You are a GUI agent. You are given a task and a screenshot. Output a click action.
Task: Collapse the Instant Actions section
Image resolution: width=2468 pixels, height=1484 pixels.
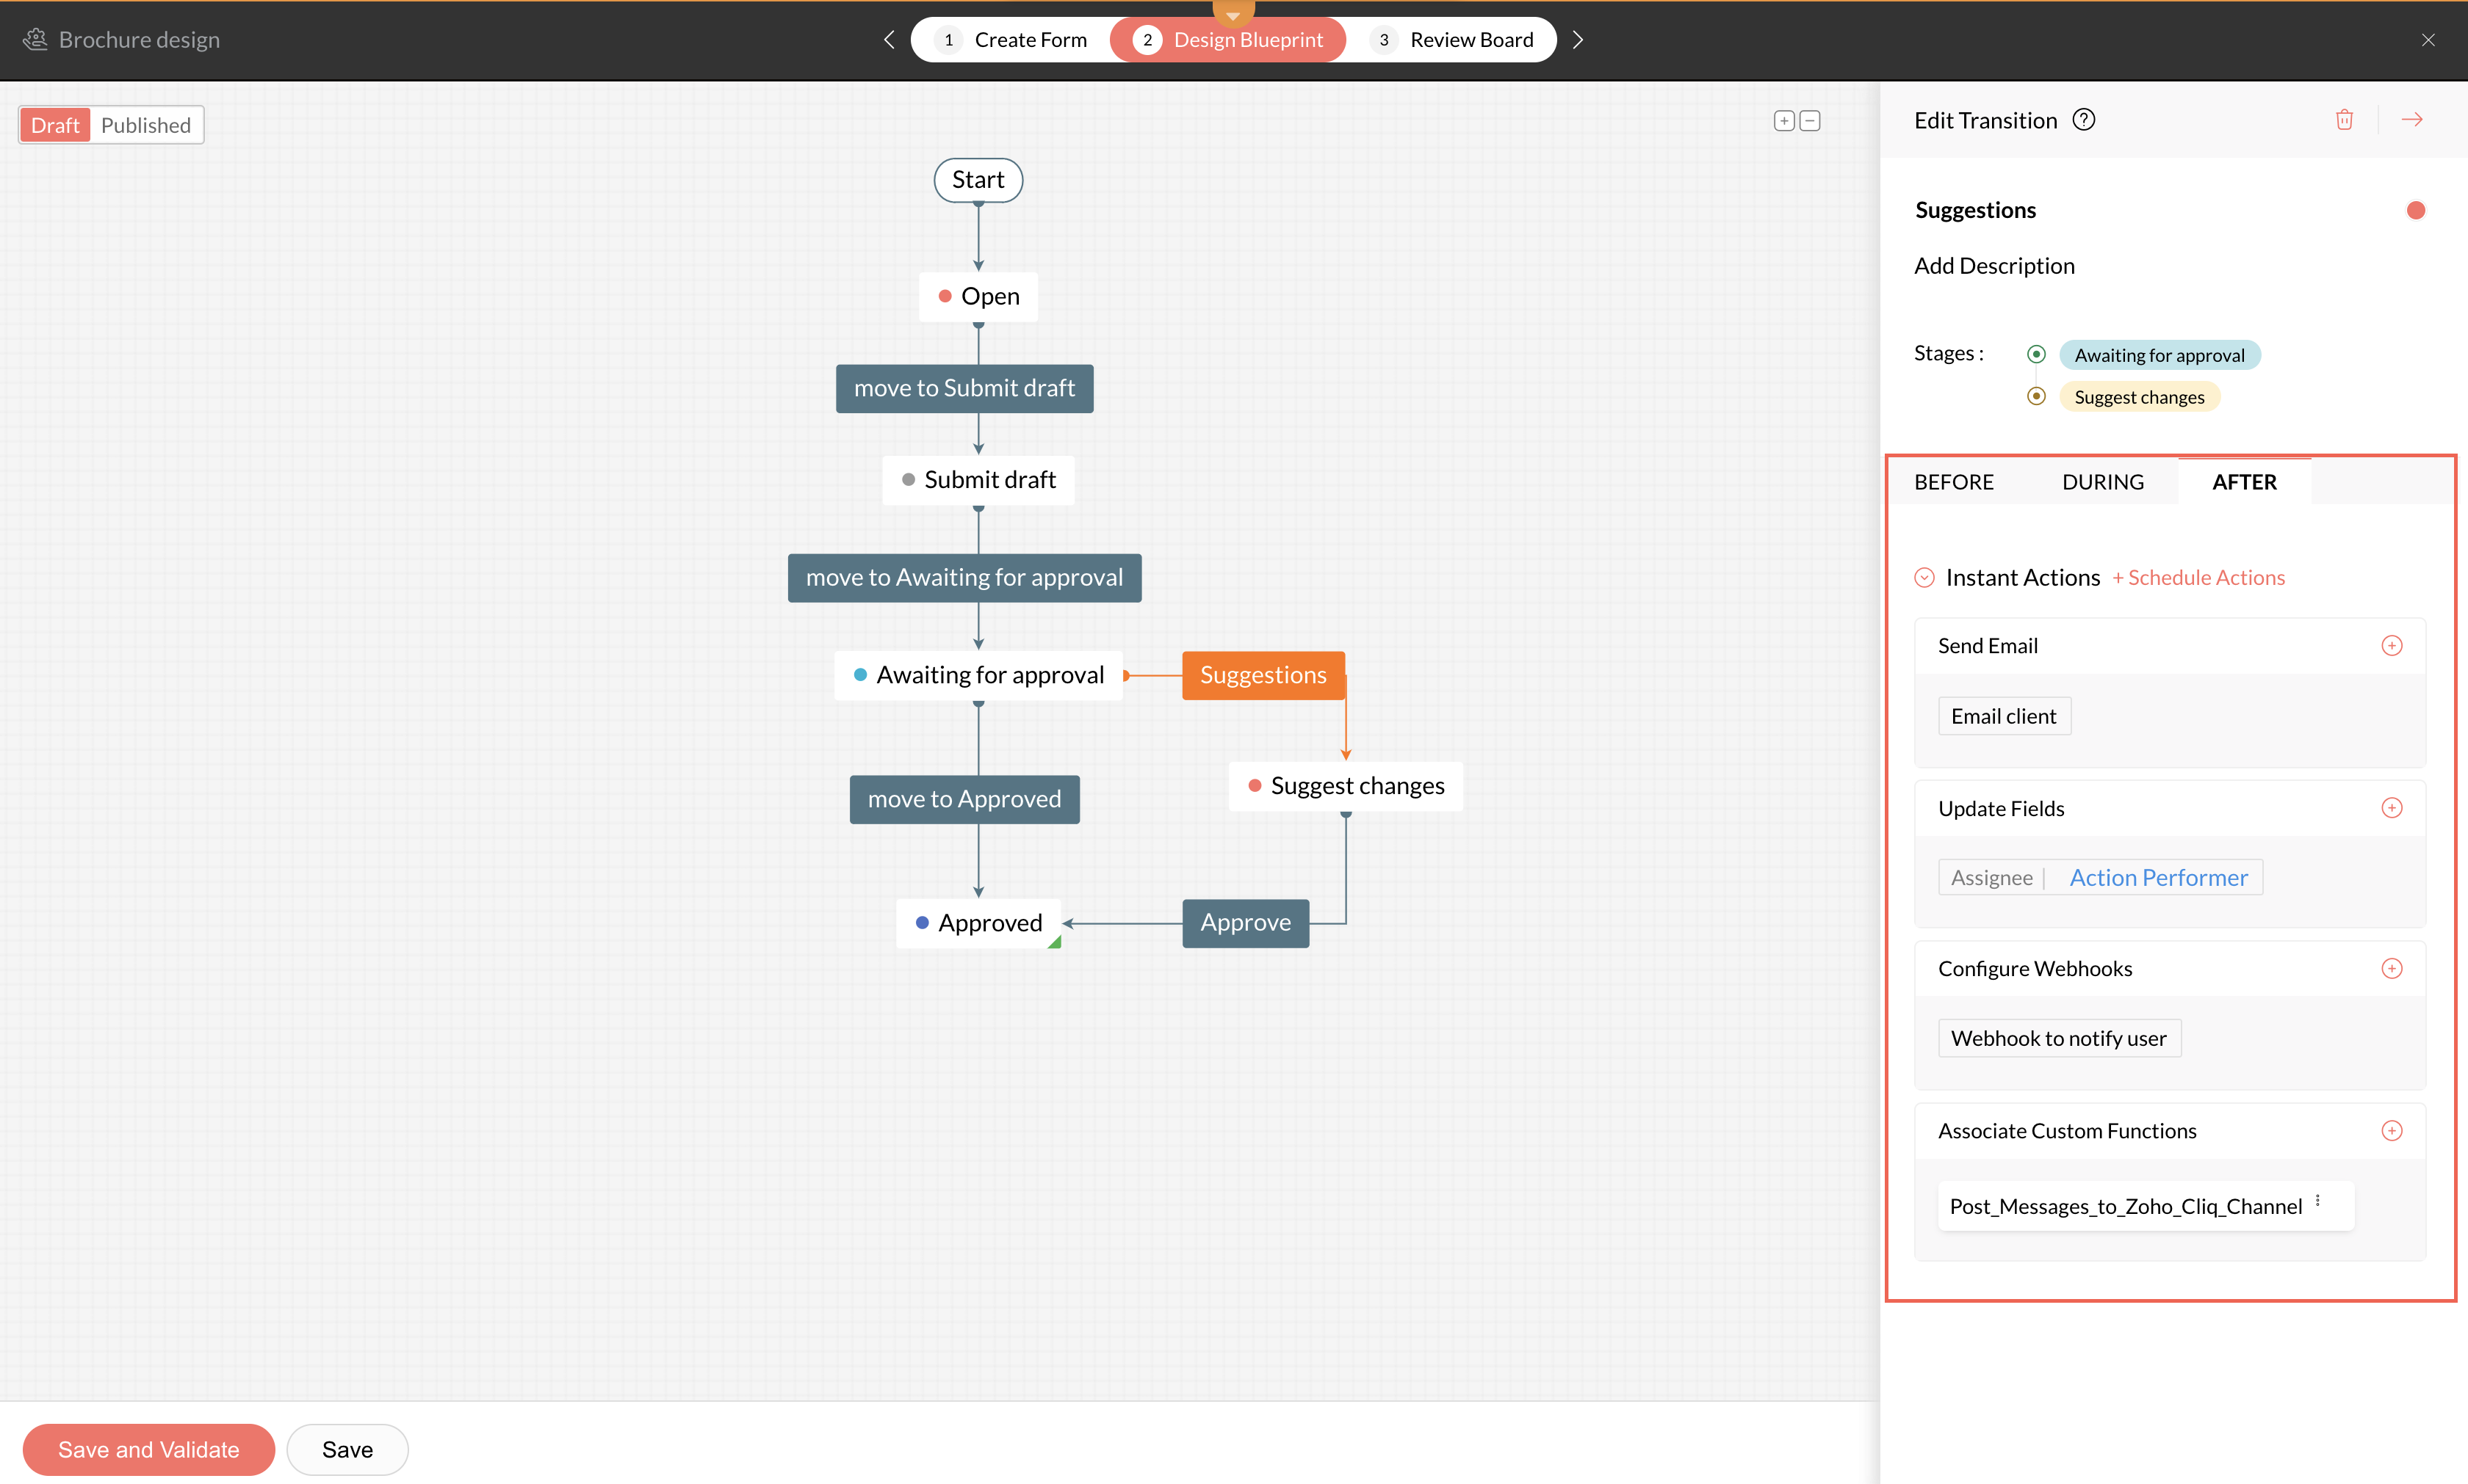coord(1924,578)
